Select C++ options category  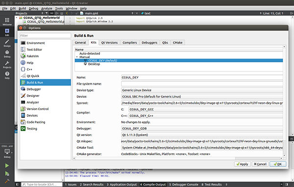[x=46, y=70]
